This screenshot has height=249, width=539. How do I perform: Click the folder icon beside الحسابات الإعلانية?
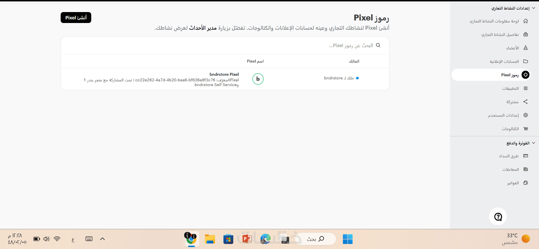click(x=526, y=61)
